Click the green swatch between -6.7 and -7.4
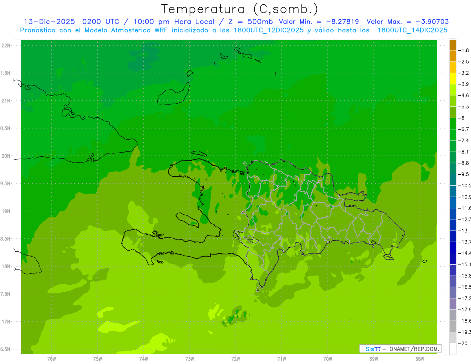This screenshot has width=471, height=364. coord(453,135)
